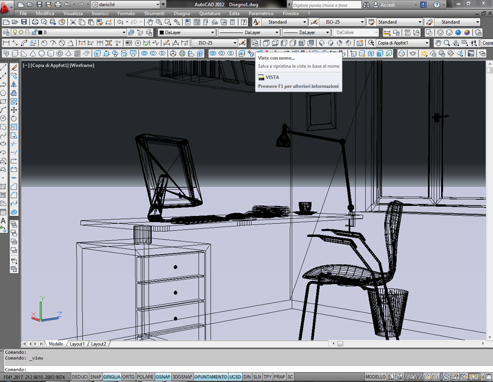This screenshot has width=493, height=382.
Task: Click the Linear dimension tool
Action: click(x=5, y=43)
